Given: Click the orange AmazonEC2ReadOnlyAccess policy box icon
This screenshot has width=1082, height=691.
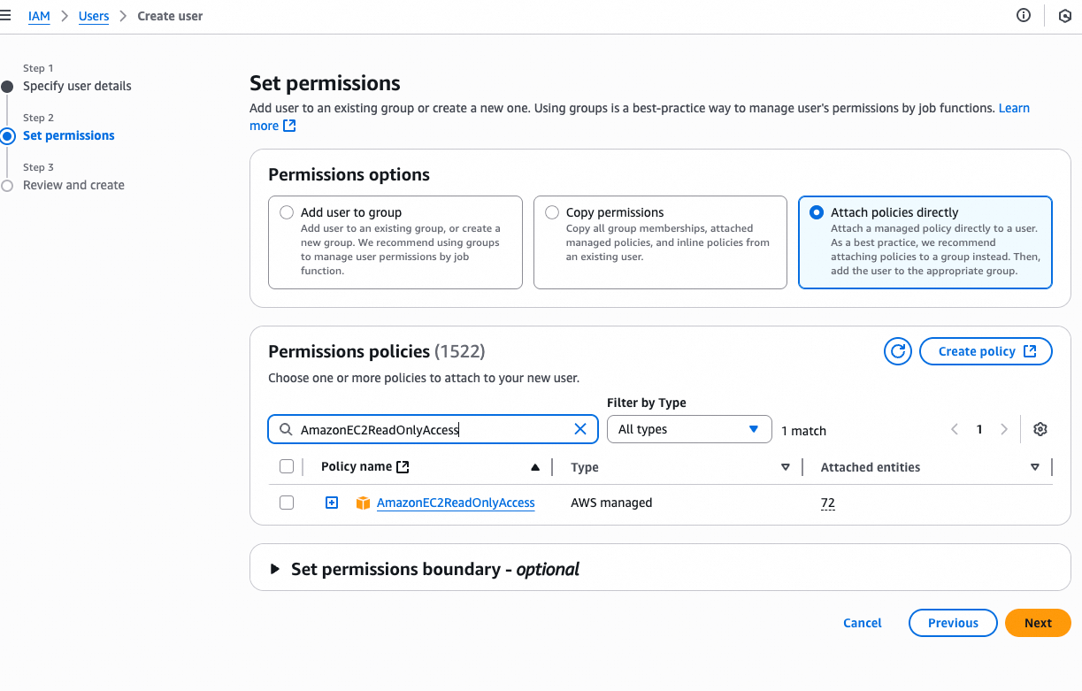Looking at the screenshot, I should pos(363,503).
